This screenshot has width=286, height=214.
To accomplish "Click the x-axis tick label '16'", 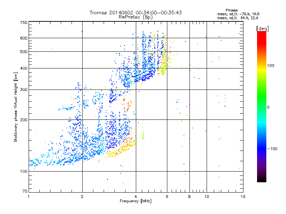I will pyautogui.click(x=243, y=197).
